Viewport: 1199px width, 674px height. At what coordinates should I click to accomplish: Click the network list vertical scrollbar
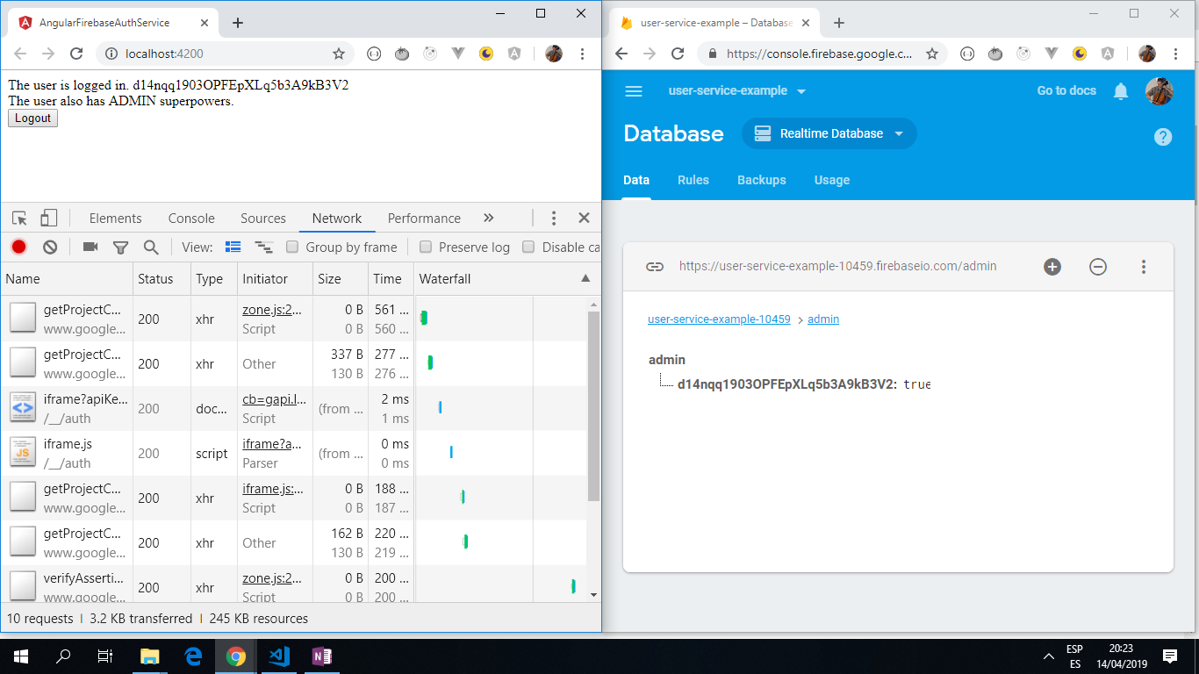594,405
